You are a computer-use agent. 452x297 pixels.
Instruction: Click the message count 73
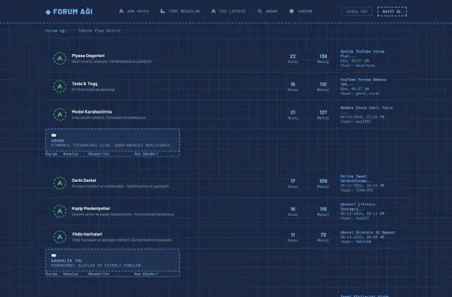click(323, 235)
